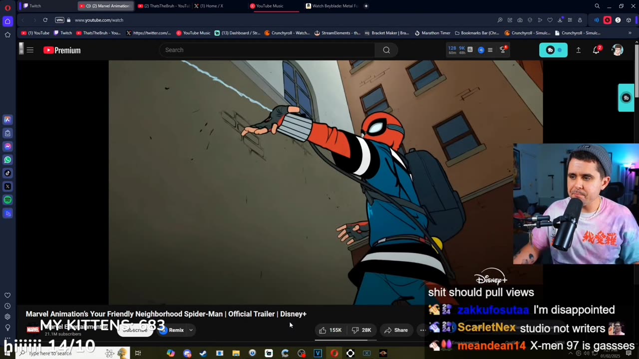
Task: Open the Bracket Maker bookmark
Action: [387, 33]
